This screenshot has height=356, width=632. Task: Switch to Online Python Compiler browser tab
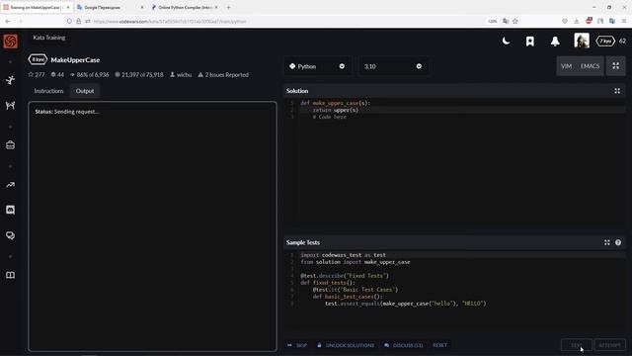pyautogui.click(x=185, y=7)
